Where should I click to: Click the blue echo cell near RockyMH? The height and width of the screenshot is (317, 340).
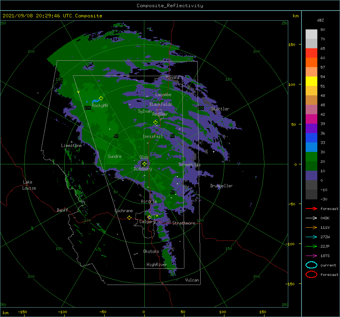point(95,101)
